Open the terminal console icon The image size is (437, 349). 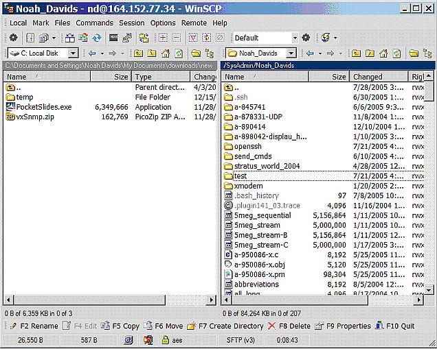(x=113, y=38)
